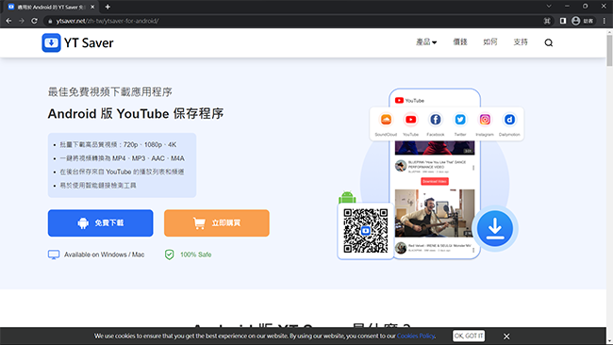Click the translate page icon in address bar
This screenshot has width=613, height=345.
click(547, 21)
